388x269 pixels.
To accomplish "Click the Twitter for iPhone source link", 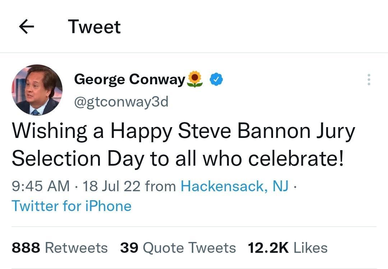I will (71, 206).
